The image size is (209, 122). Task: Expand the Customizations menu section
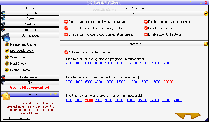30,77
